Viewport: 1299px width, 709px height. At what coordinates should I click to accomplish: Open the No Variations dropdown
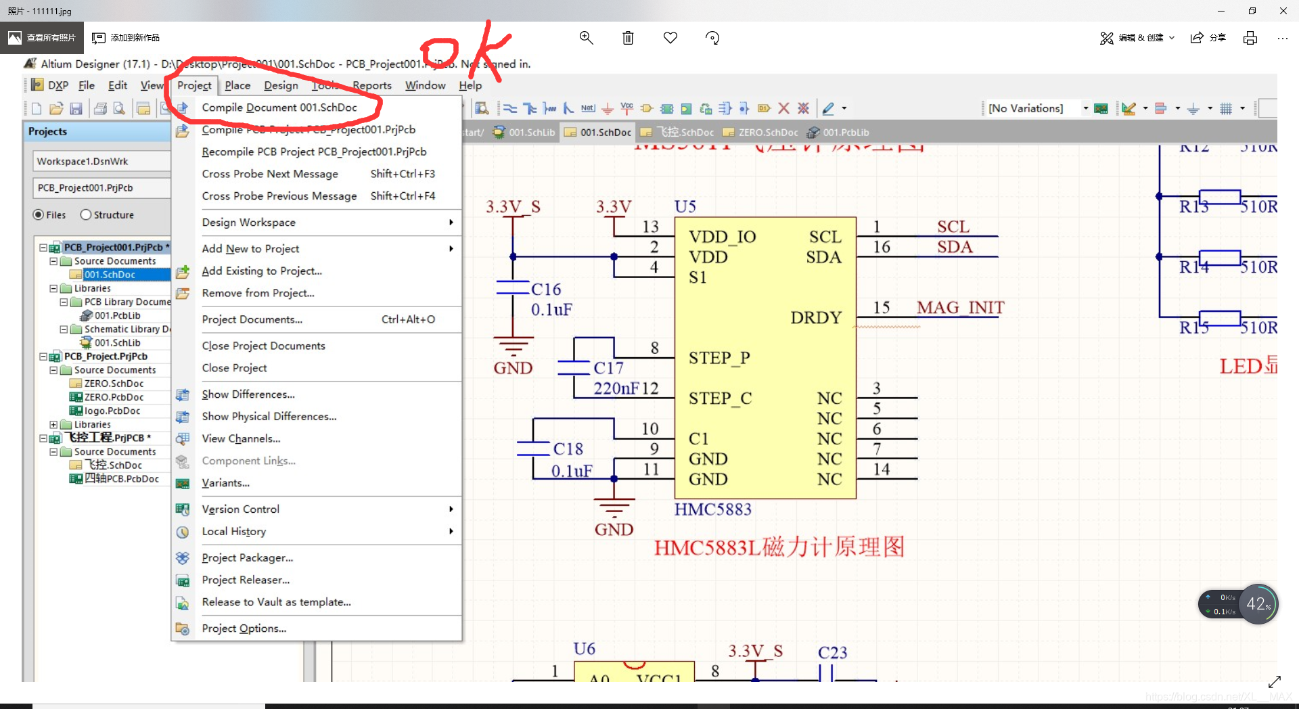click(x=1085, y=108)
